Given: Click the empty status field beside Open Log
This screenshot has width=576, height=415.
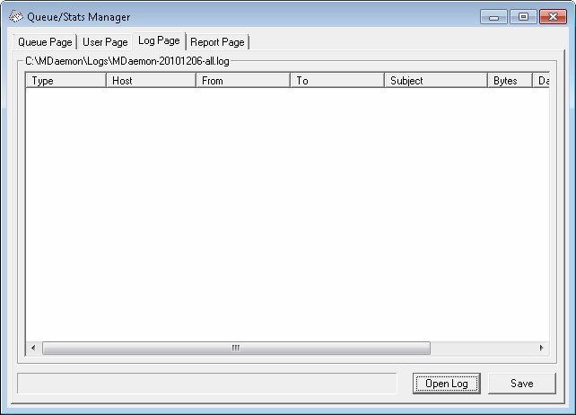Looking at the screenshot, I should [x=206, y=384].
